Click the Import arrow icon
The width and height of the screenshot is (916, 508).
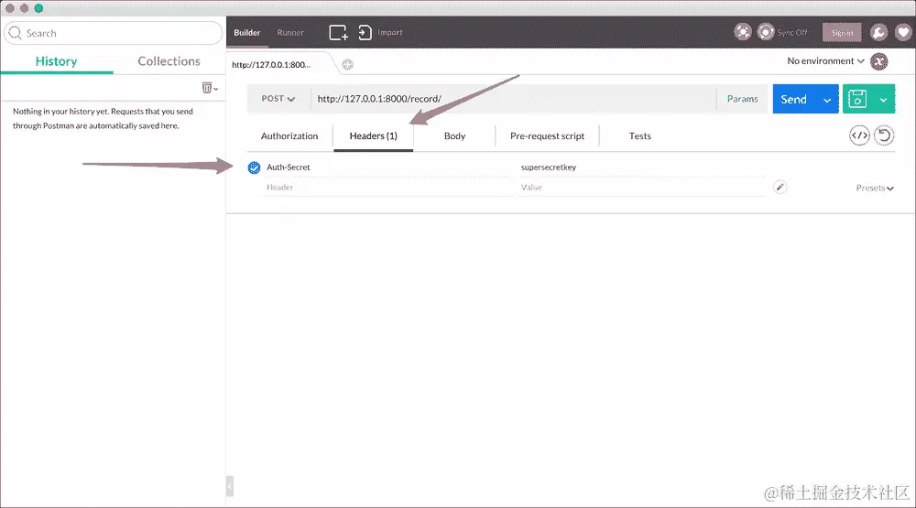[x=365, y=33]
